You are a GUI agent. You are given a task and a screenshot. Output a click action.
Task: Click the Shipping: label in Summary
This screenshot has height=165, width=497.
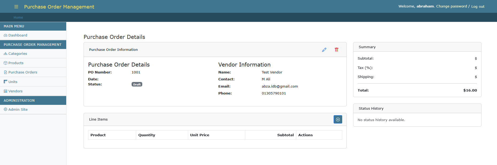click(x=366, y=77)
